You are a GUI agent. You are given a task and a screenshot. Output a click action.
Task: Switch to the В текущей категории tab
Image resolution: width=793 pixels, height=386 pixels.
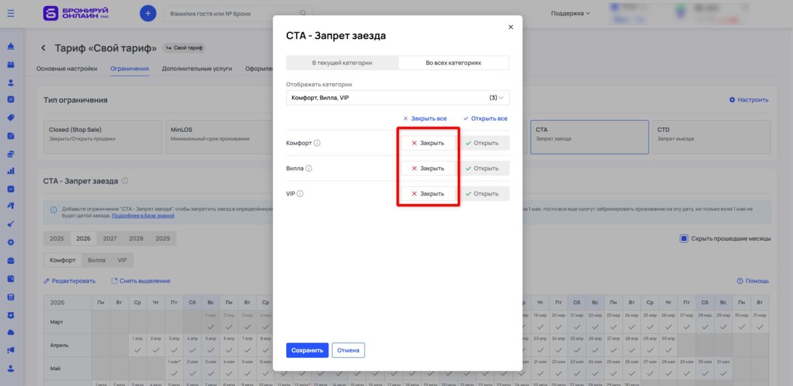342,62
